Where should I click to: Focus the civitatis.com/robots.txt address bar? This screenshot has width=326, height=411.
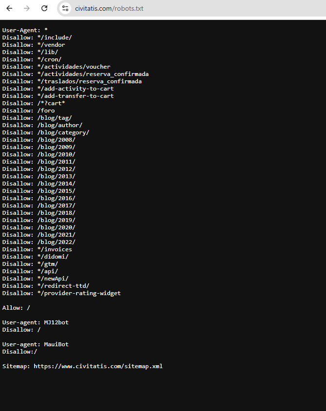tap(146, 8)
